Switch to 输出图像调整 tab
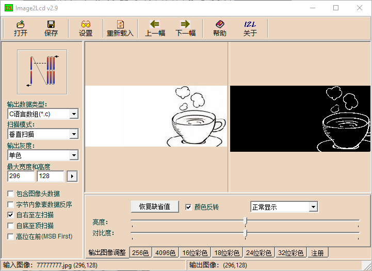Viewport: 372px width, 271px height. coord(107,252)
